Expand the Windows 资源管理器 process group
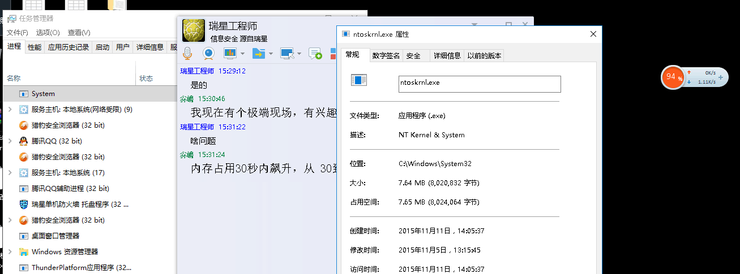Screen dimensions: 740x274 tap(10, 252)
